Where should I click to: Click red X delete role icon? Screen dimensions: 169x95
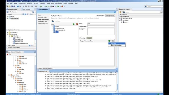click(77, 24)
